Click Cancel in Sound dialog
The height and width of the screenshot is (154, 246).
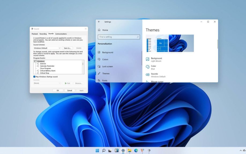click(69, 90)
